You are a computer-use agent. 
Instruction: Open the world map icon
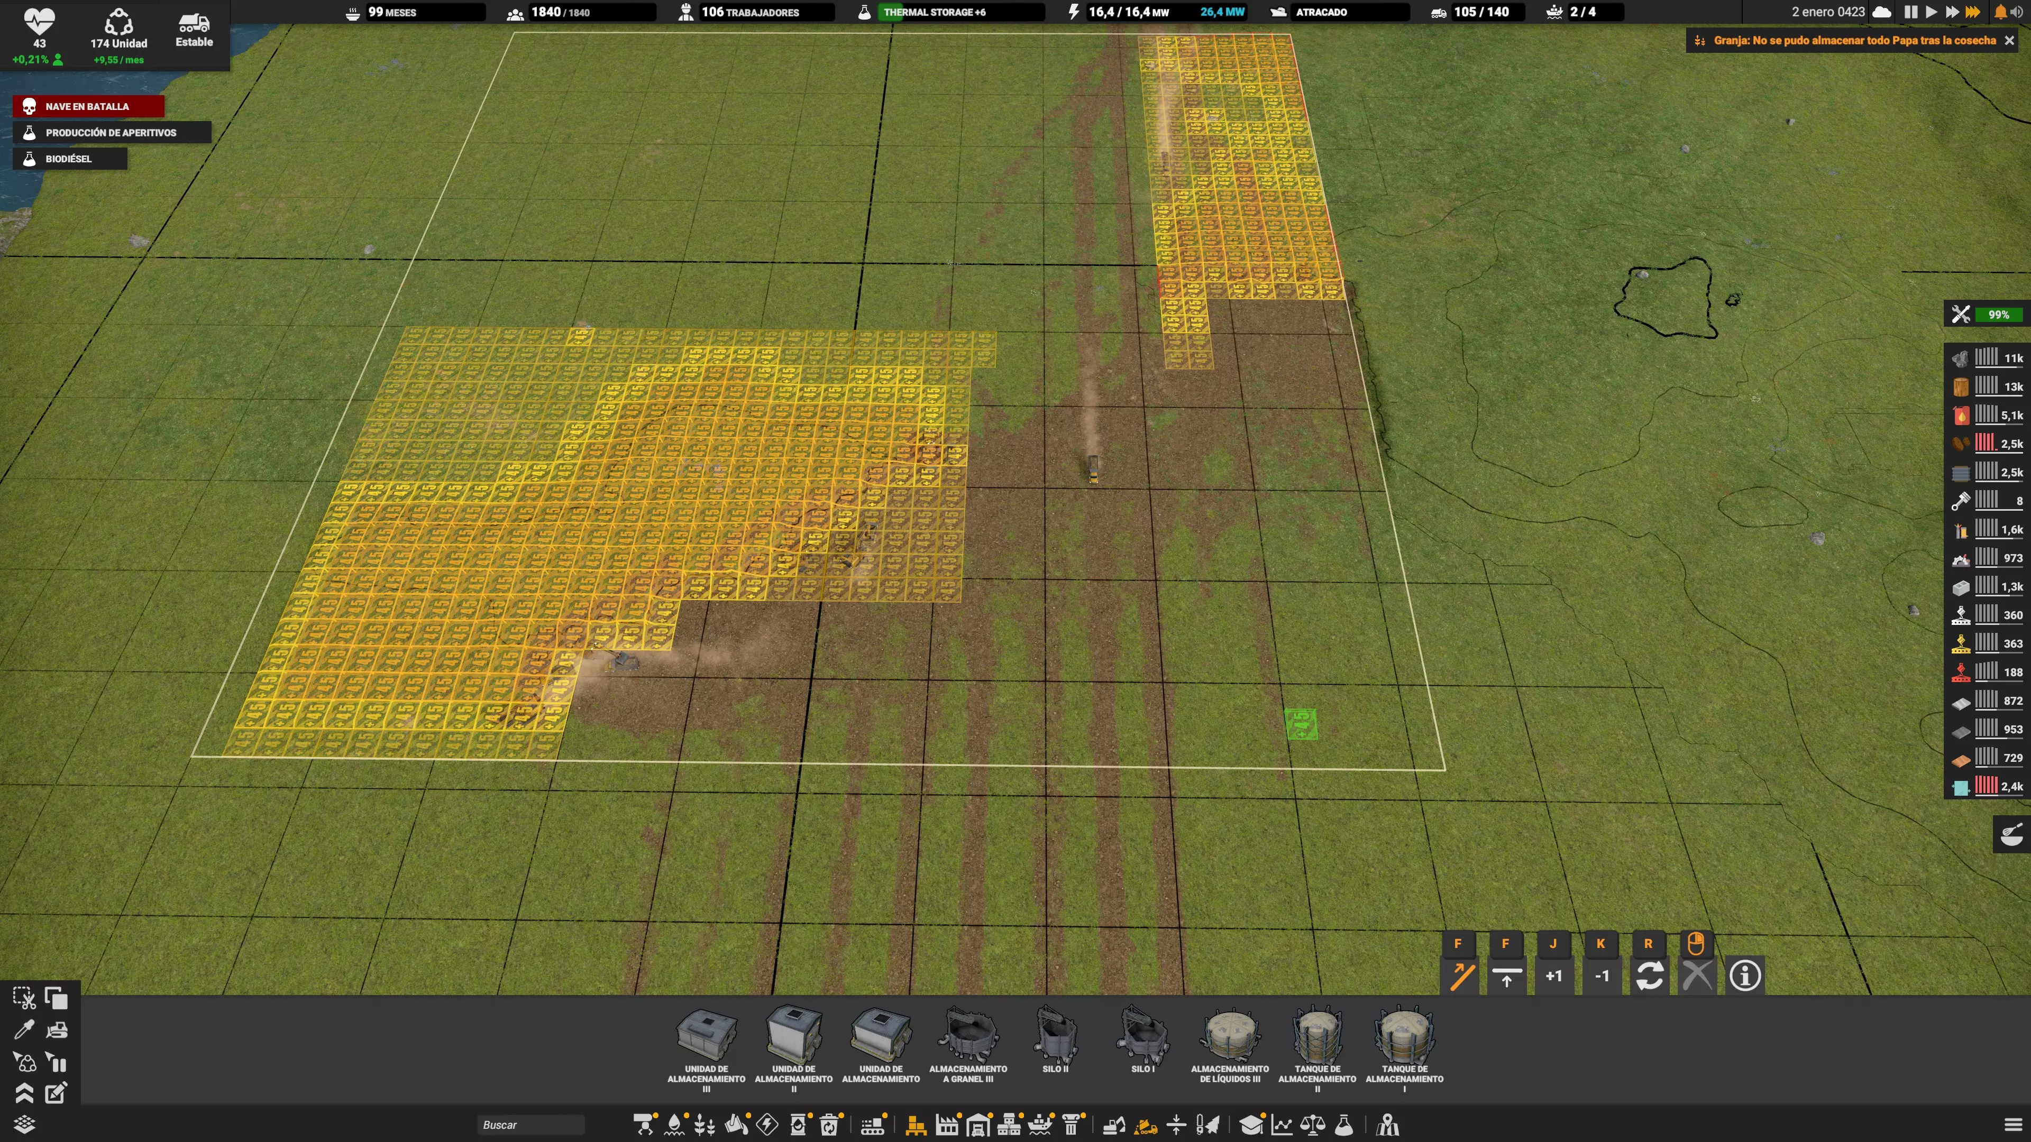(1388, 1125)
